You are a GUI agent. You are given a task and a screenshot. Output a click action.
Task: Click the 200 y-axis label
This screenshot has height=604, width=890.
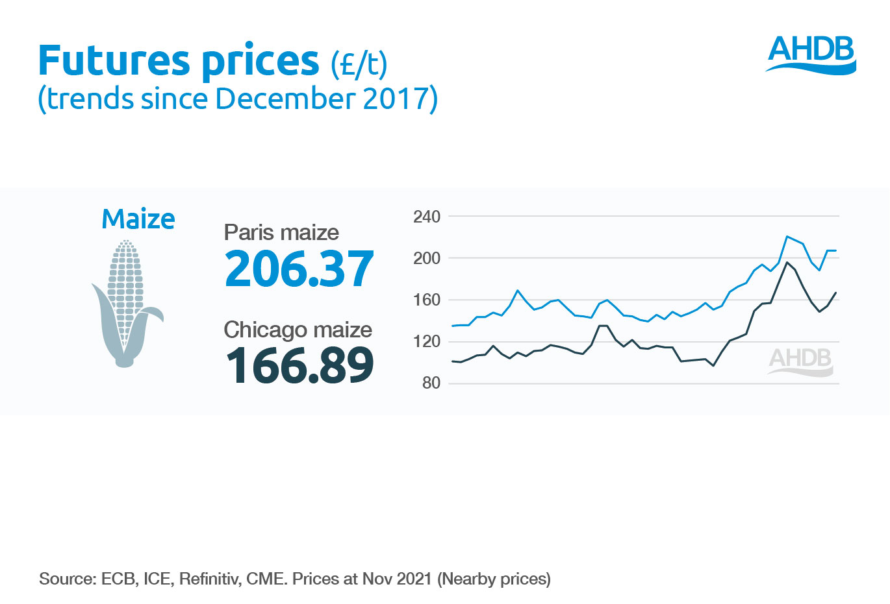click(x=426, y=258)
